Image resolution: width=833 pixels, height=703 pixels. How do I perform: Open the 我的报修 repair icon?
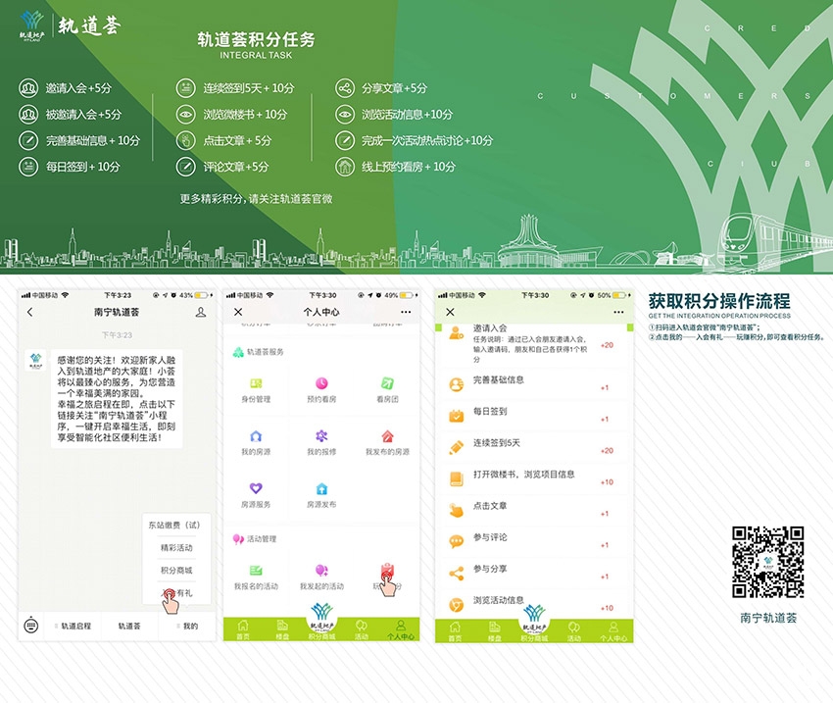pyautogui.click(x=321, y=436)
